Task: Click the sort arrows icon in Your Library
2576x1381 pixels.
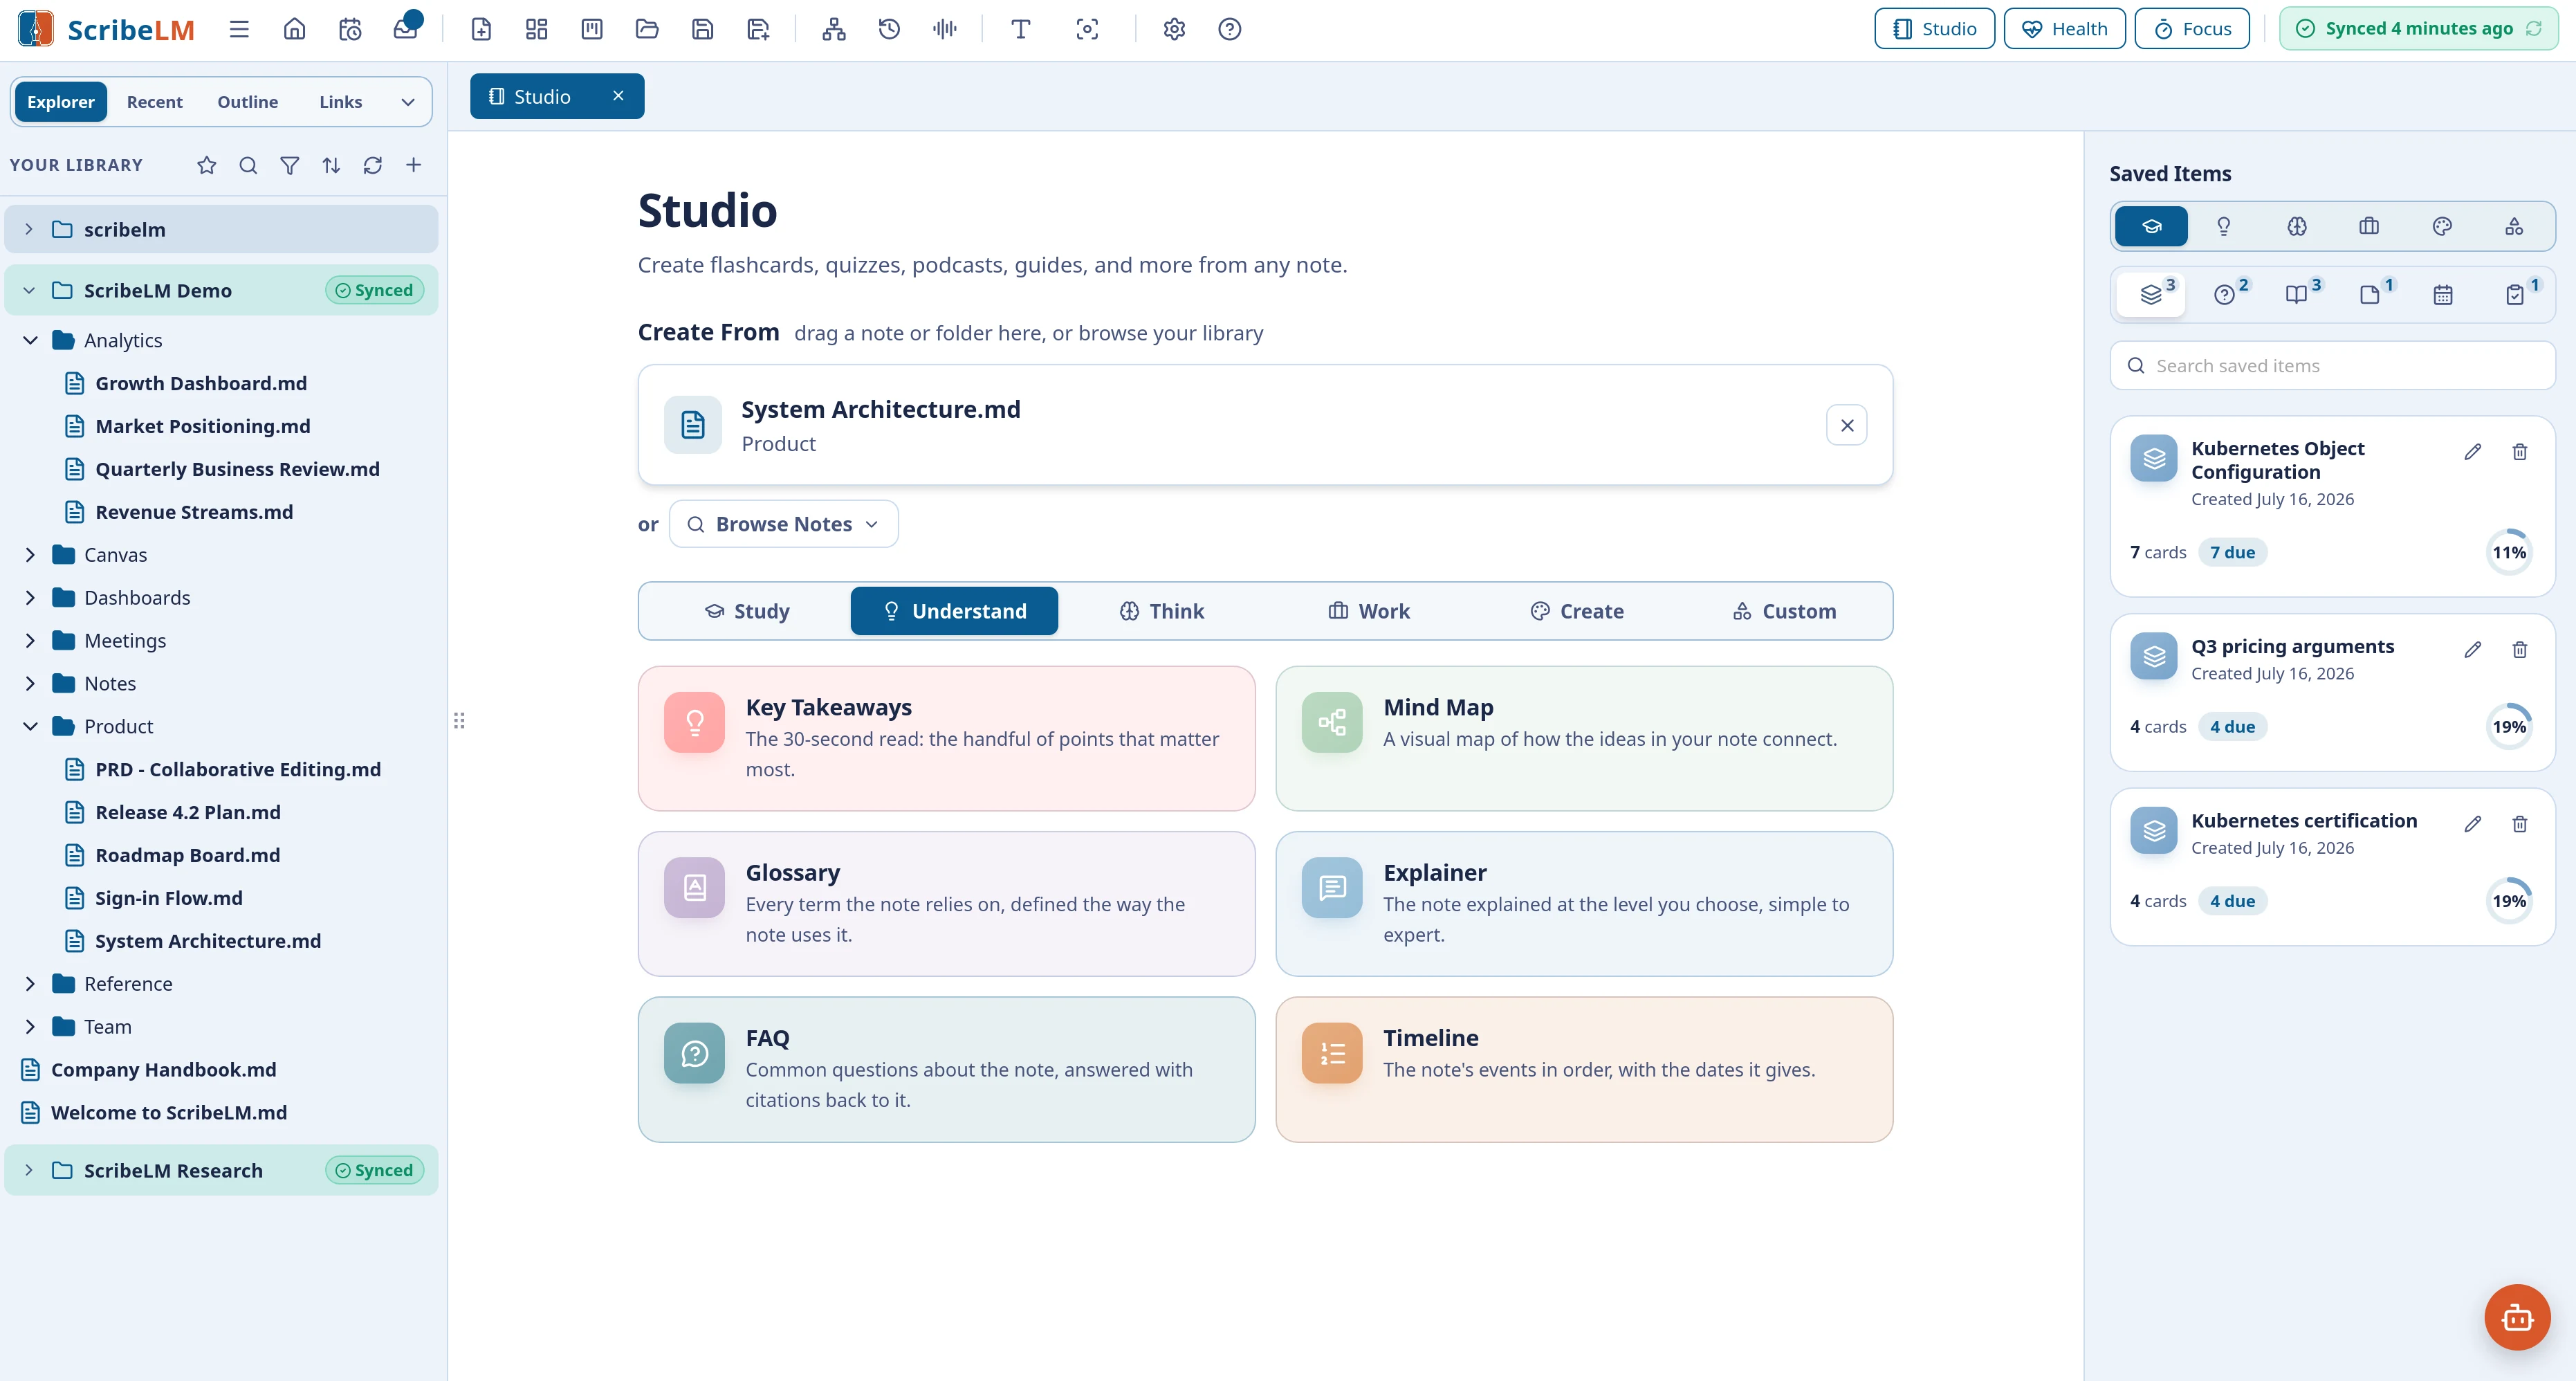Action: coord(331,165)
